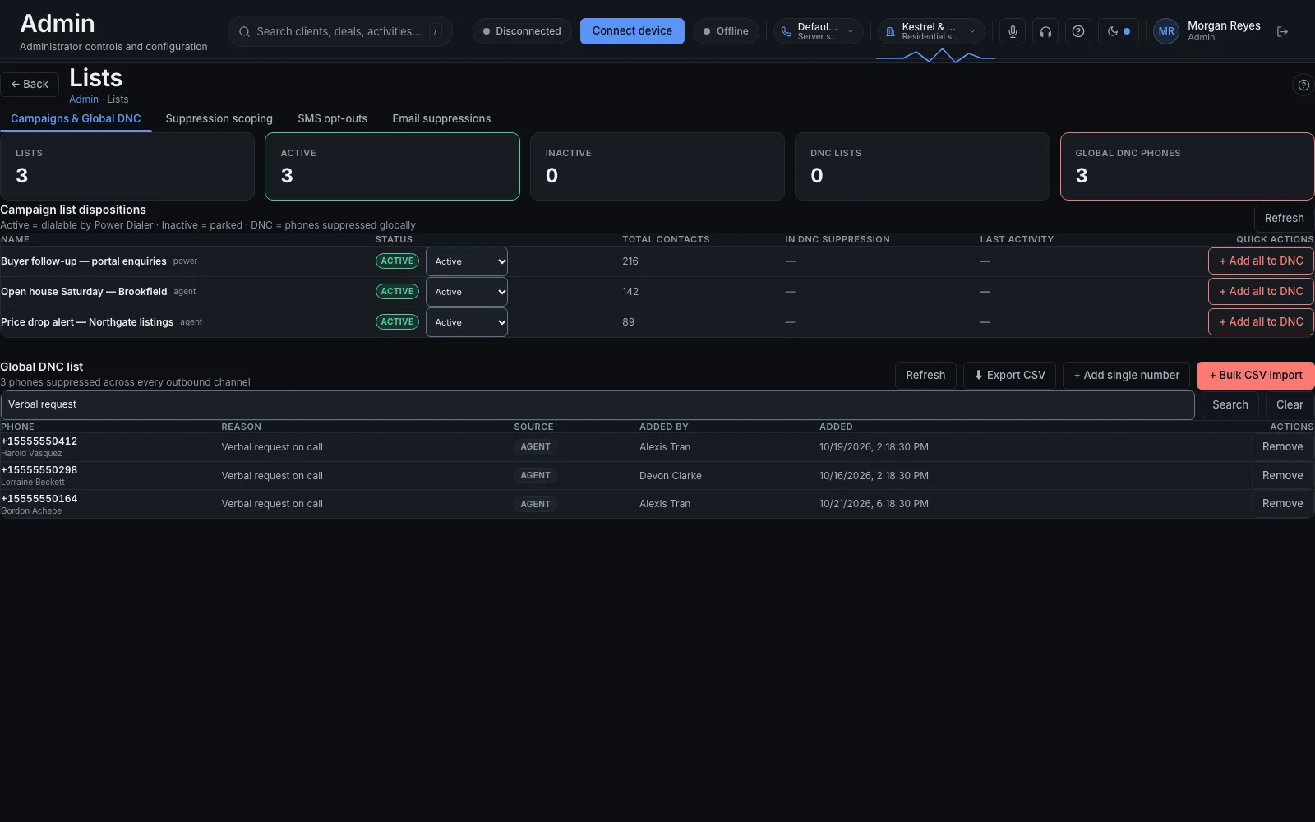Screen dimensions: 1315x822
Task: Open the Kestrel Residential workspace dropdown
Action: [931, 31]
